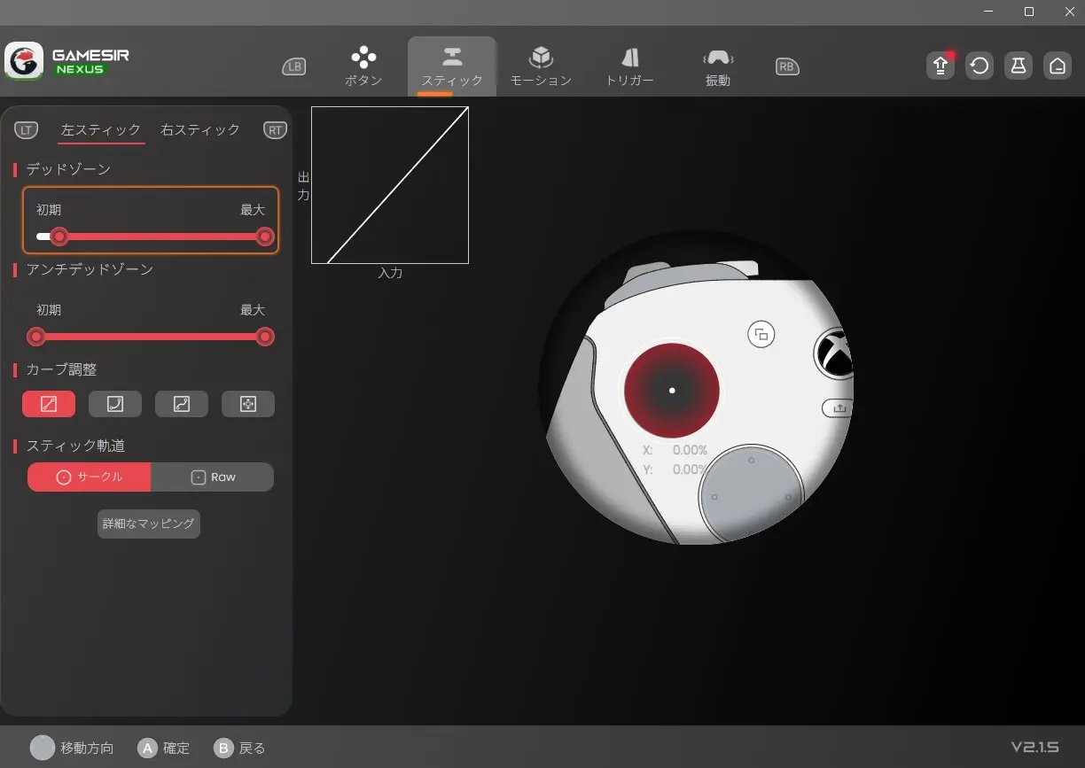1085x768 pixels.
Task: Open the lab flask icon
Action: coord(1018,66)
